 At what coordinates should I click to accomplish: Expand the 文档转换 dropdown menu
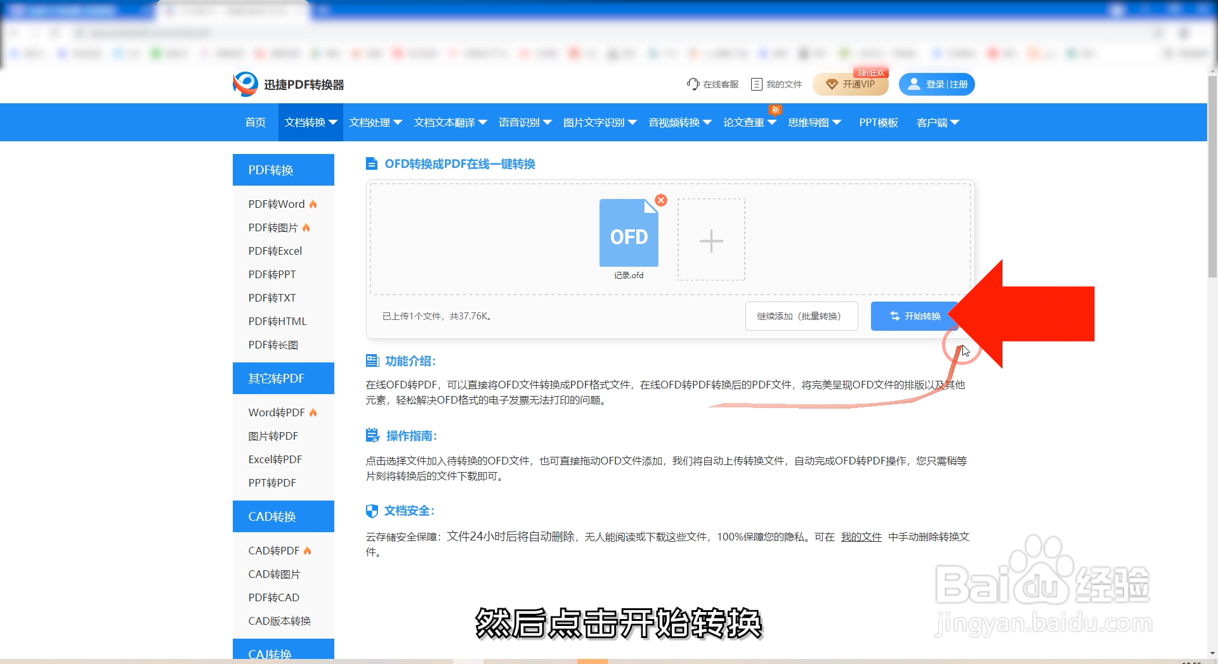pyautogui.click(x=310, y=122)
